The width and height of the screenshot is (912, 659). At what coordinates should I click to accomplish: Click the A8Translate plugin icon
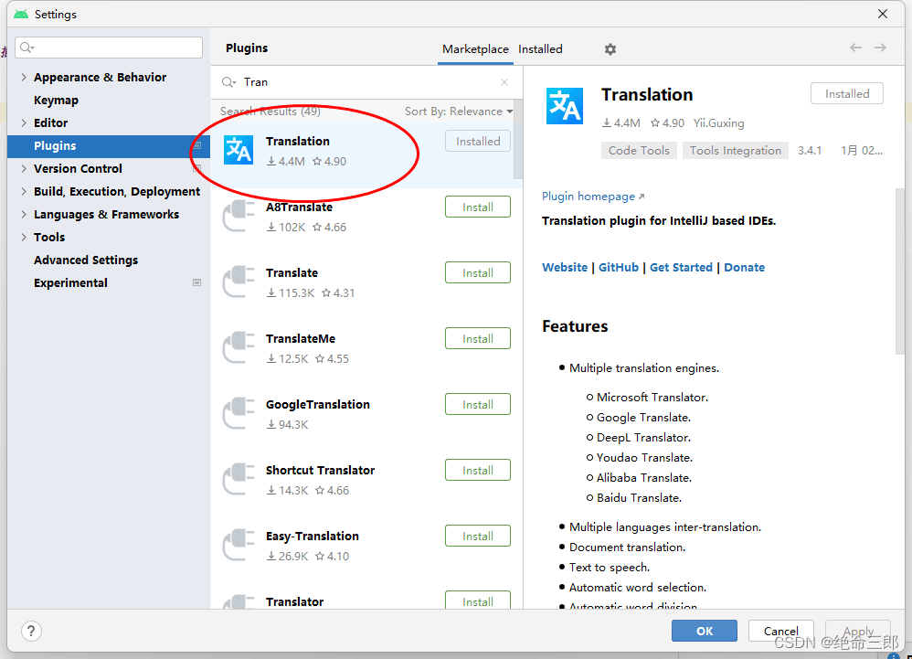click(239, 216)
